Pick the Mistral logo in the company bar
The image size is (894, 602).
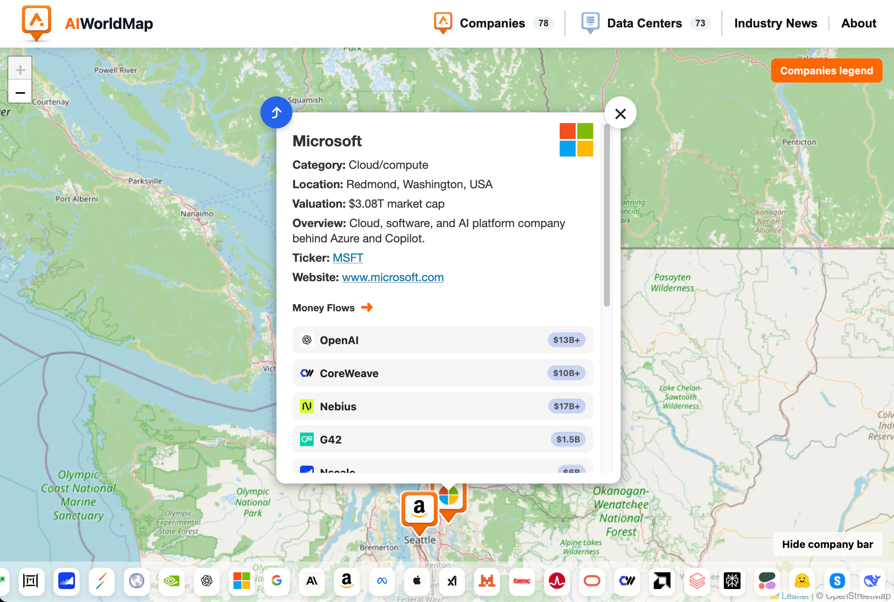click(x=487, y=581)
